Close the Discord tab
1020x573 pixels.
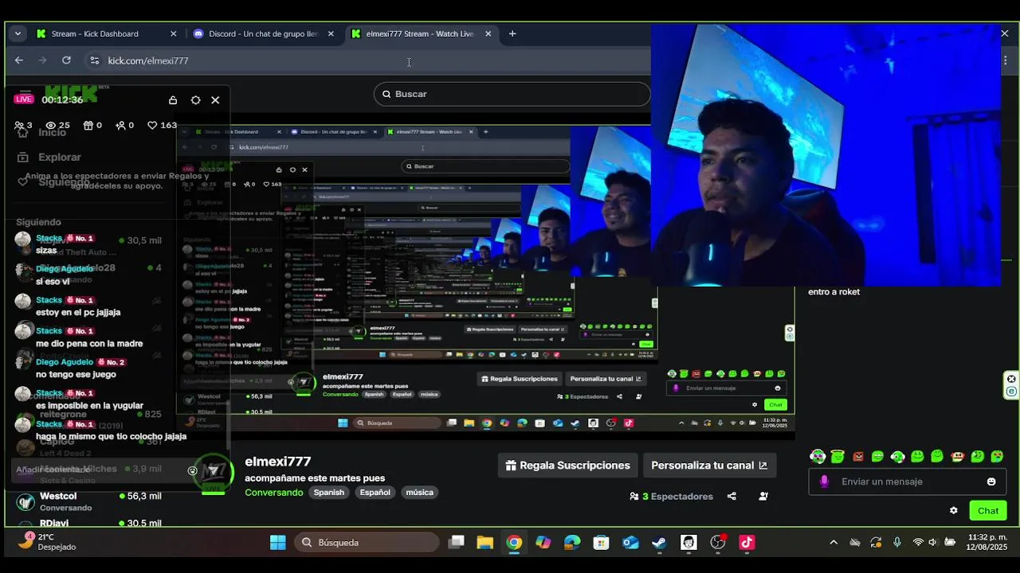(x=331, y=33)
